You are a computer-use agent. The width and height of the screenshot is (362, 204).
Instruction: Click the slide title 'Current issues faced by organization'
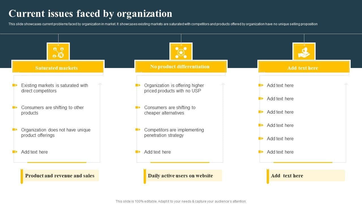coord(90,14)
